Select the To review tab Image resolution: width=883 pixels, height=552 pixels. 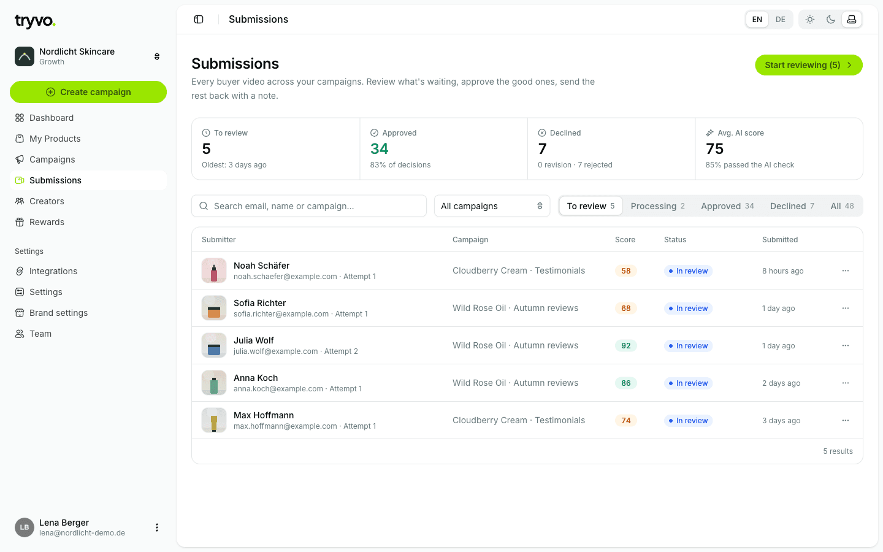point(591,206)
